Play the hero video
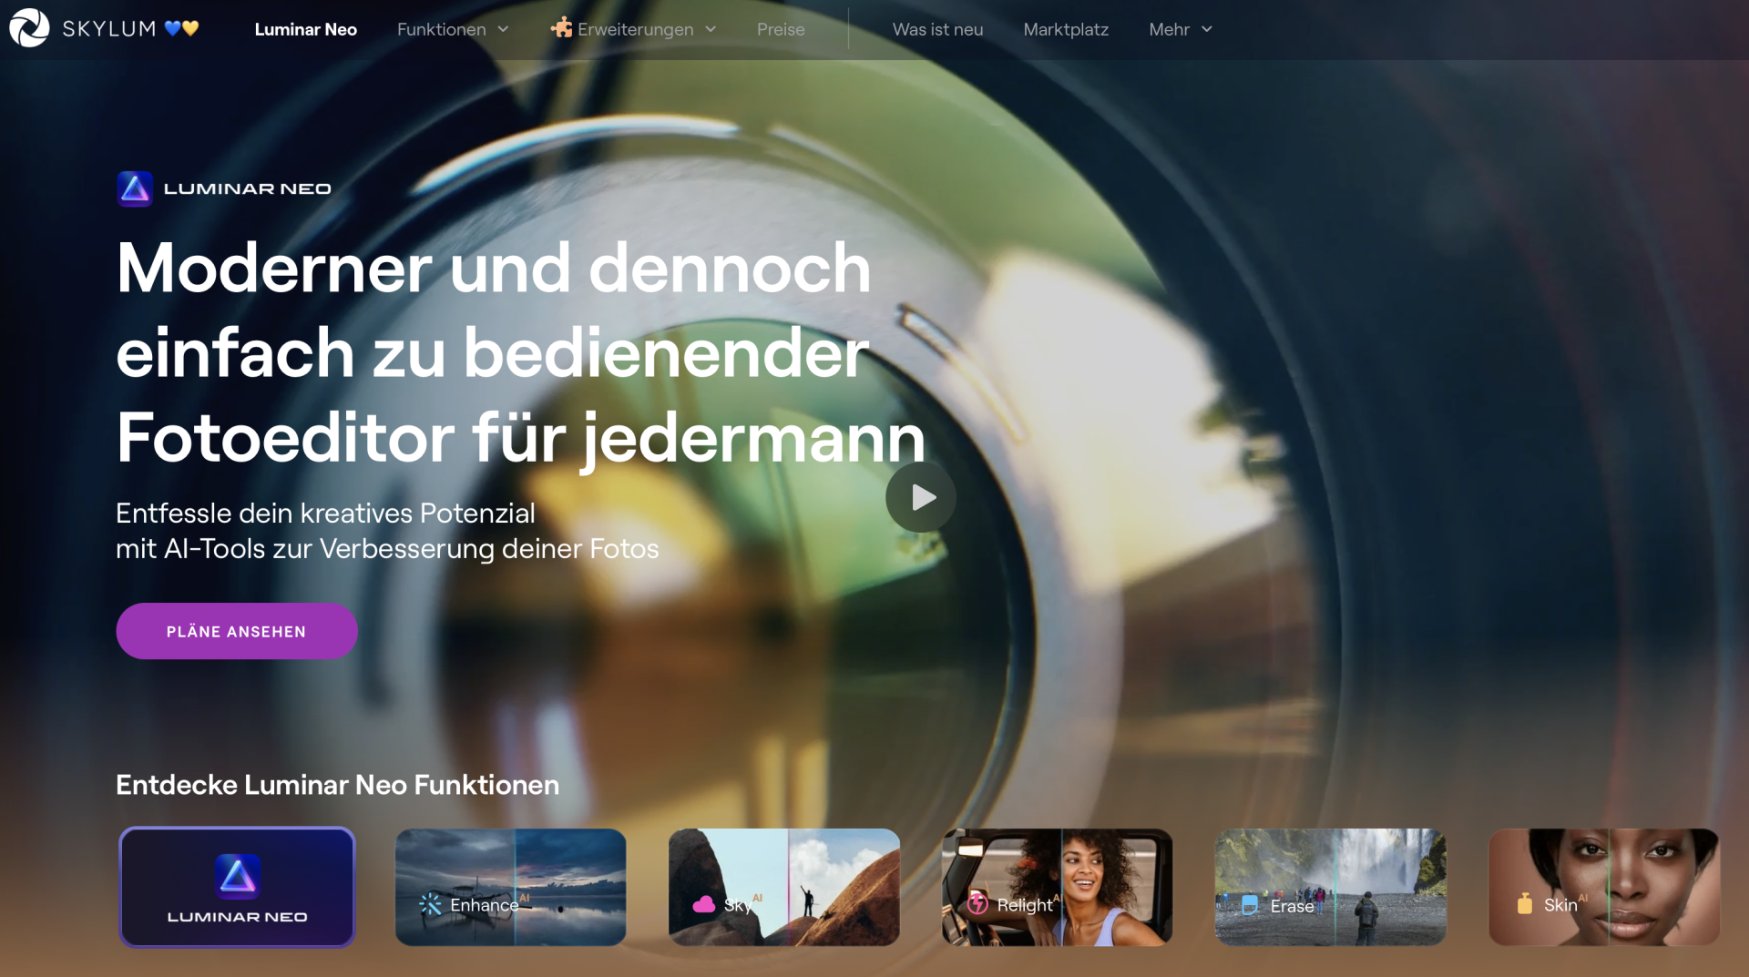 pyautogui.click(x=921, y=497)
